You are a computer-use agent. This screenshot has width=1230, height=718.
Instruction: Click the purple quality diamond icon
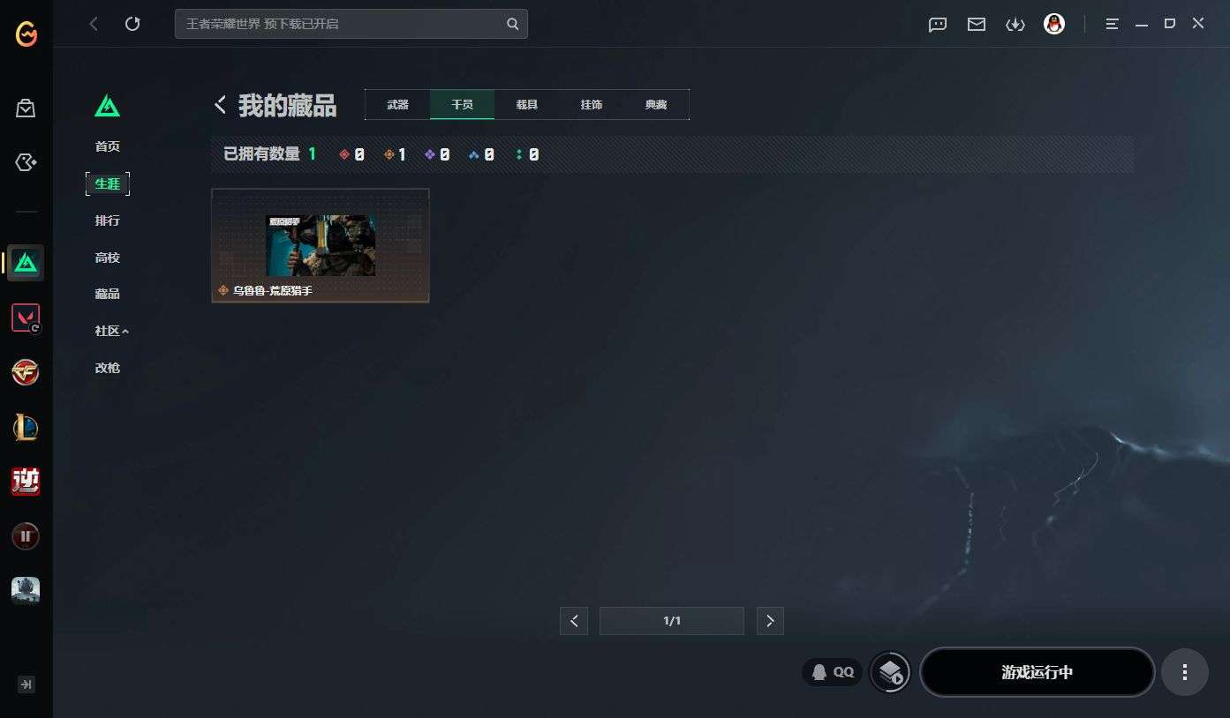430,154
